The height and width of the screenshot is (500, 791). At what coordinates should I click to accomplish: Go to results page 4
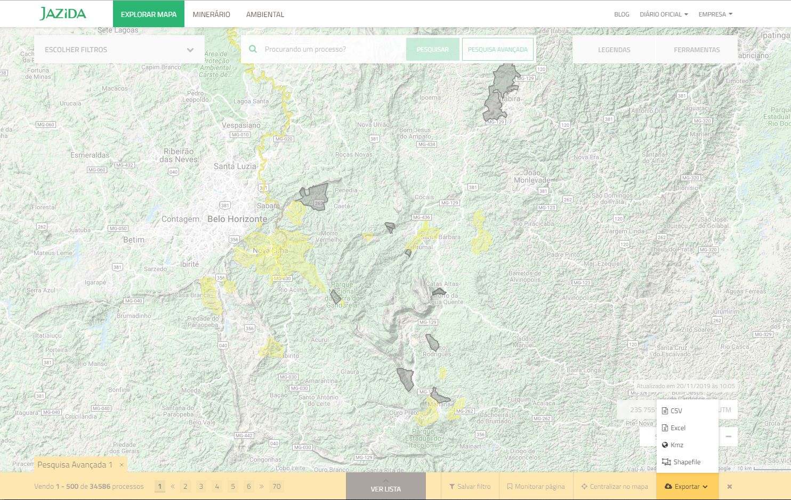point(217,486)
